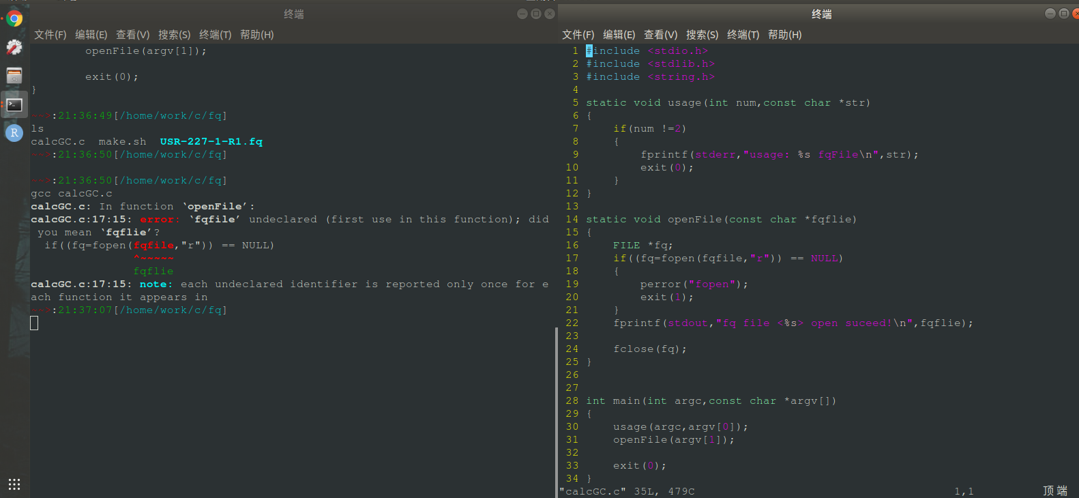Click the right terminal title bar '终端'
This screenshot has width=1079, height=498.
coord(822,14)
